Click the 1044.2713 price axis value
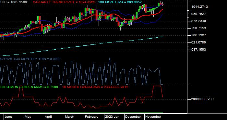The image size is (227, 120). (x=199, y=7)
